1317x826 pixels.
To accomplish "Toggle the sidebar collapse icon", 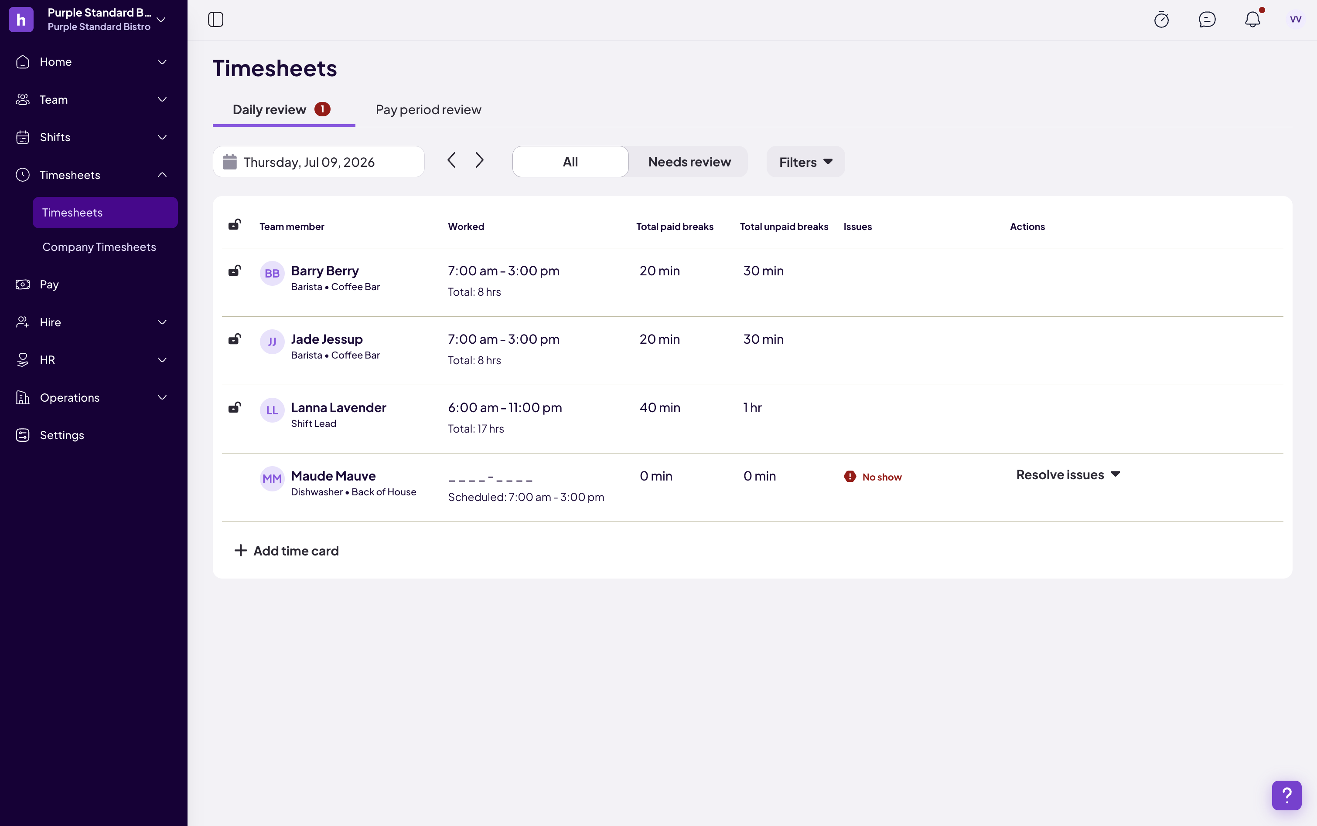I will pos(216,20).
